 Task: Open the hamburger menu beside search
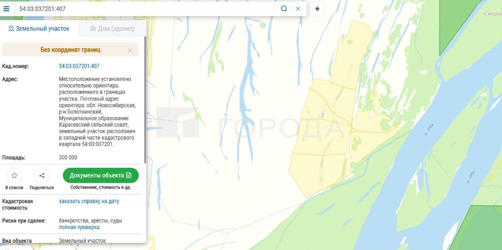(7, 9)
